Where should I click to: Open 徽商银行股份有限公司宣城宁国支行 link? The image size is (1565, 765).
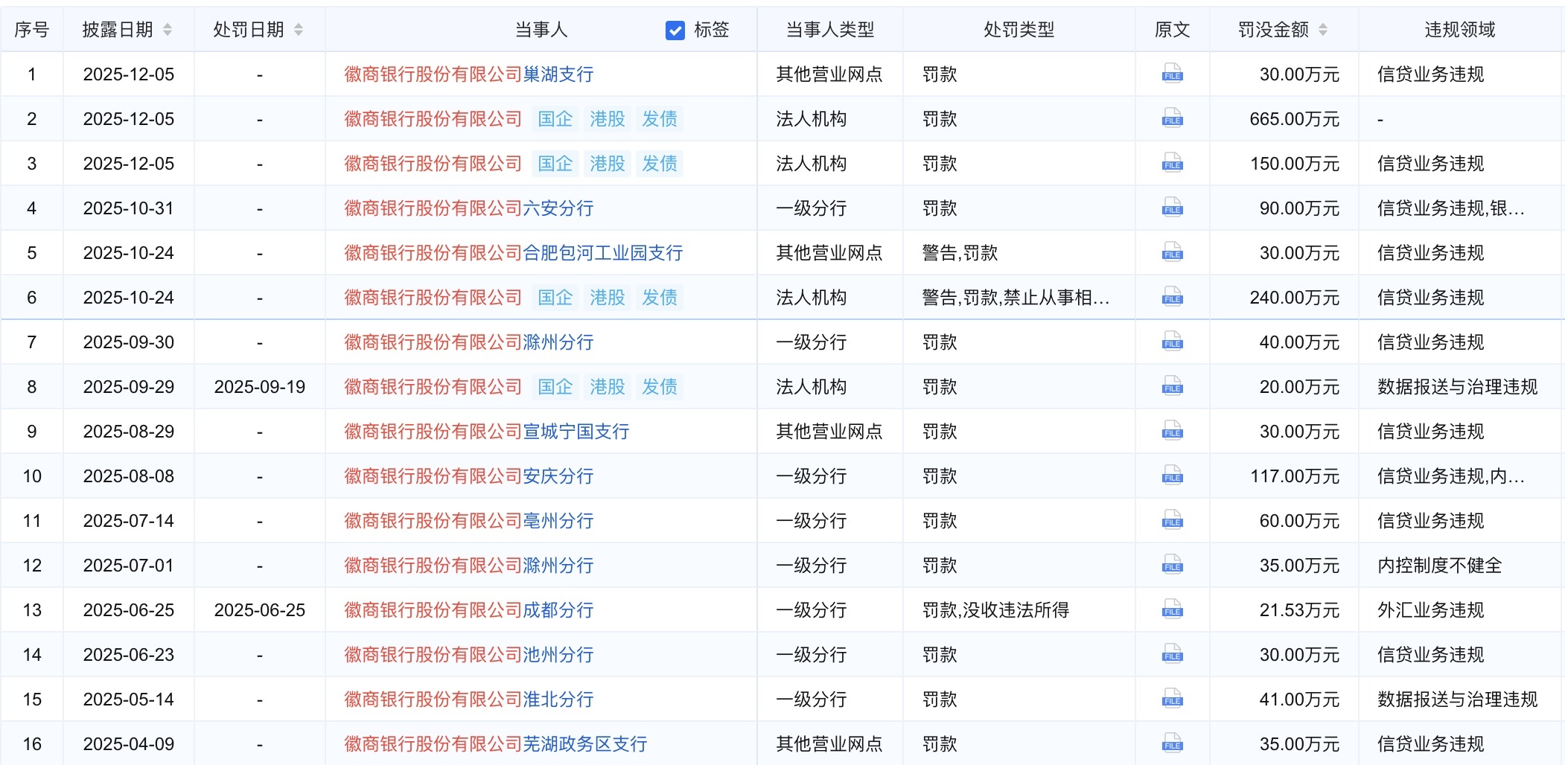point(487,432)
